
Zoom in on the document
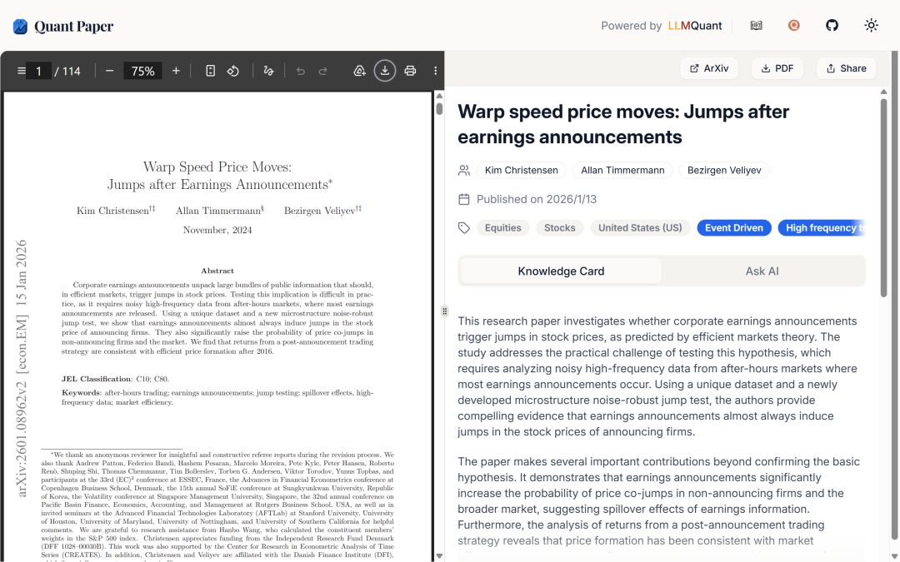[176, 70]
